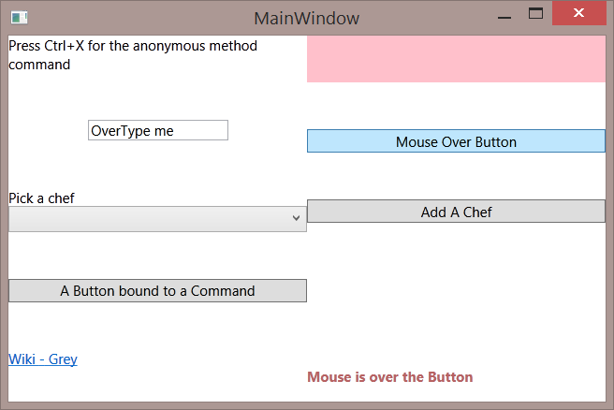Viewport: 614px width, 410px height.
Task: Click the 'Mouse Over Button' button
Action: pos(456,141)
